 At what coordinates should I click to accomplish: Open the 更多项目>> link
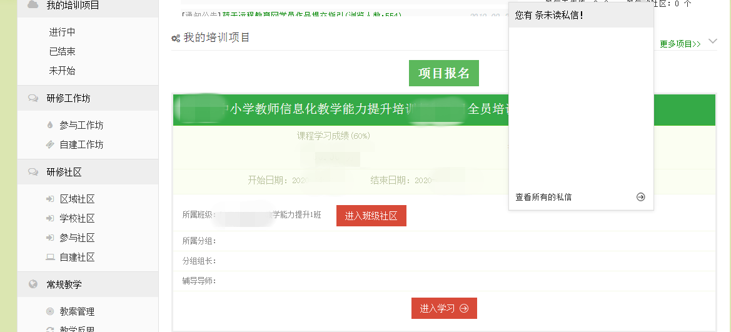point(680,44)
